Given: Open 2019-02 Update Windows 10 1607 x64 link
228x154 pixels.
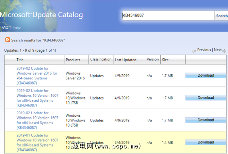Looking at the screenshot, I should pos(37,120).
